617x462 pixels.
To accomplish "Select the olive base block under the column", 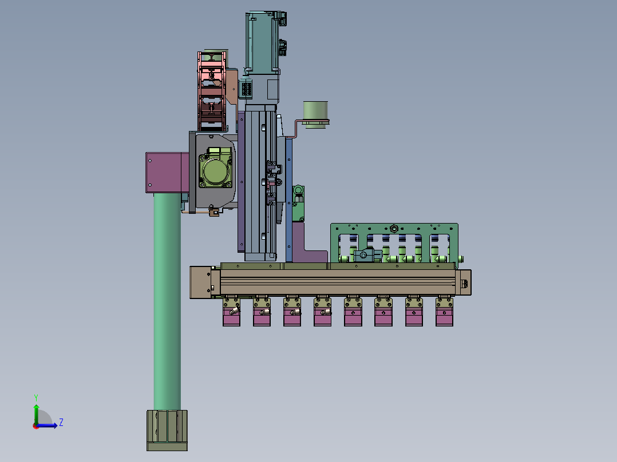I will click(x=167, y=431).
